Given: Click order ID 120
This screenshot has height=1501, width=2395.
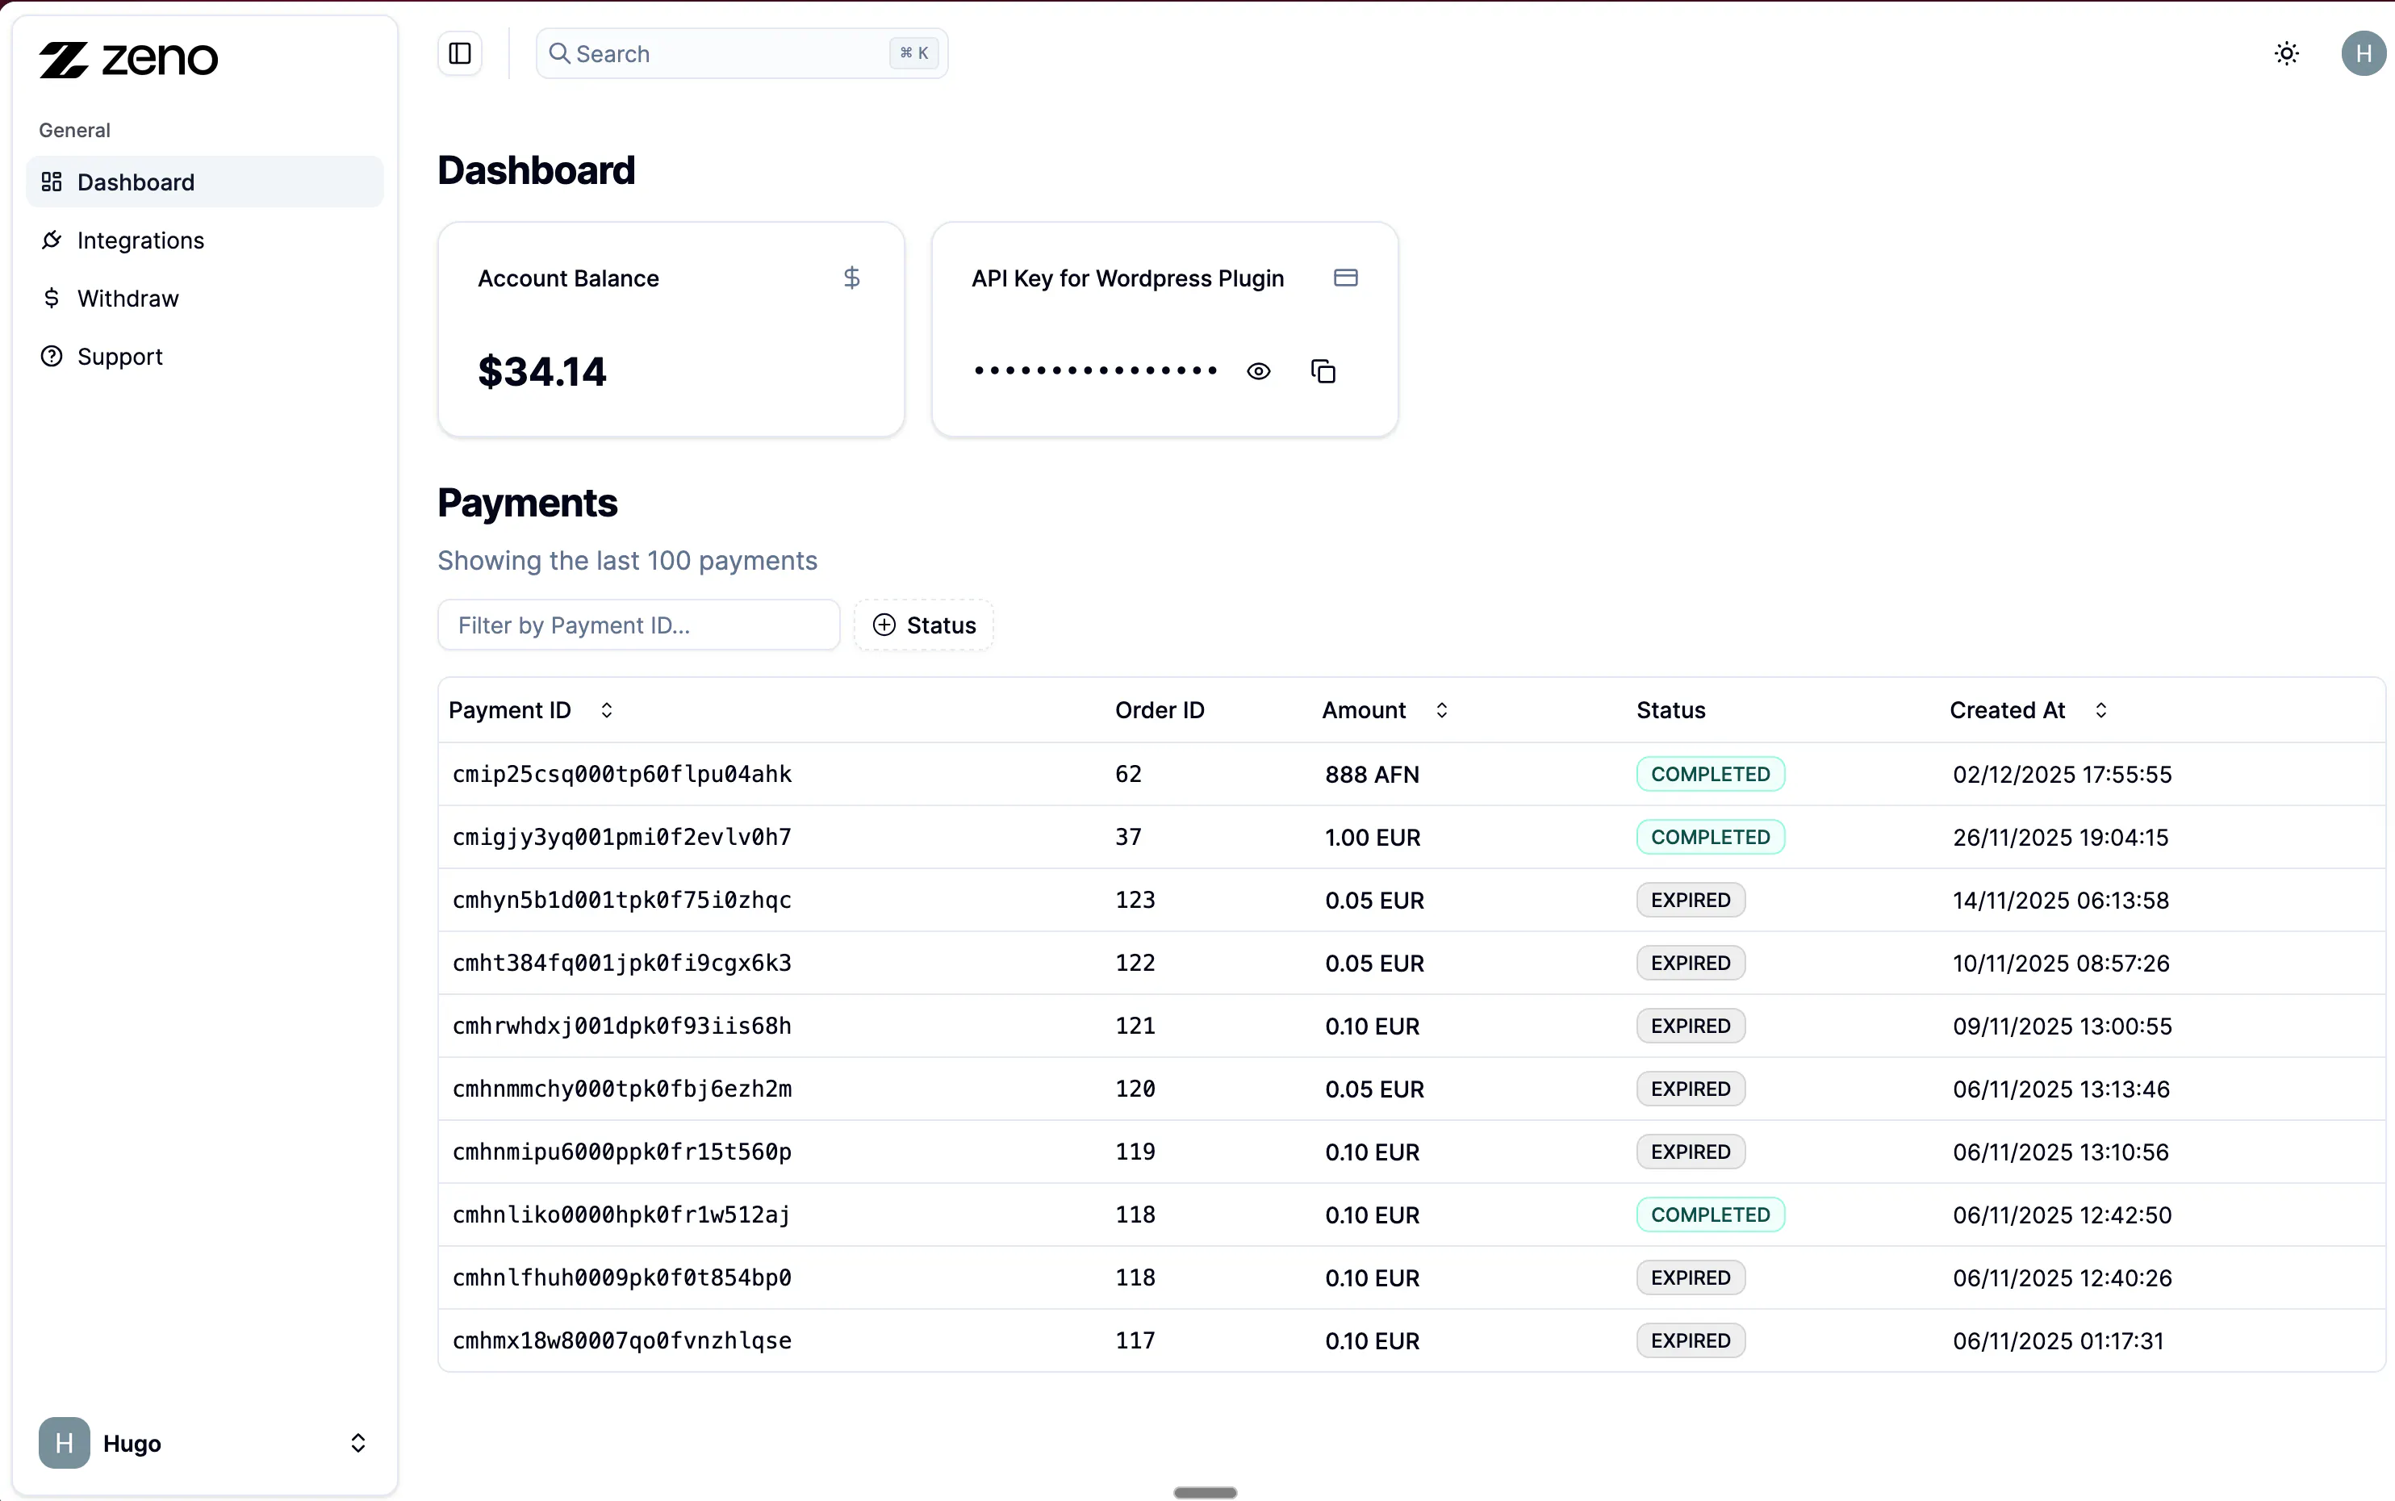Looking at the screenshot, I should click(x=1135, y=1089).
